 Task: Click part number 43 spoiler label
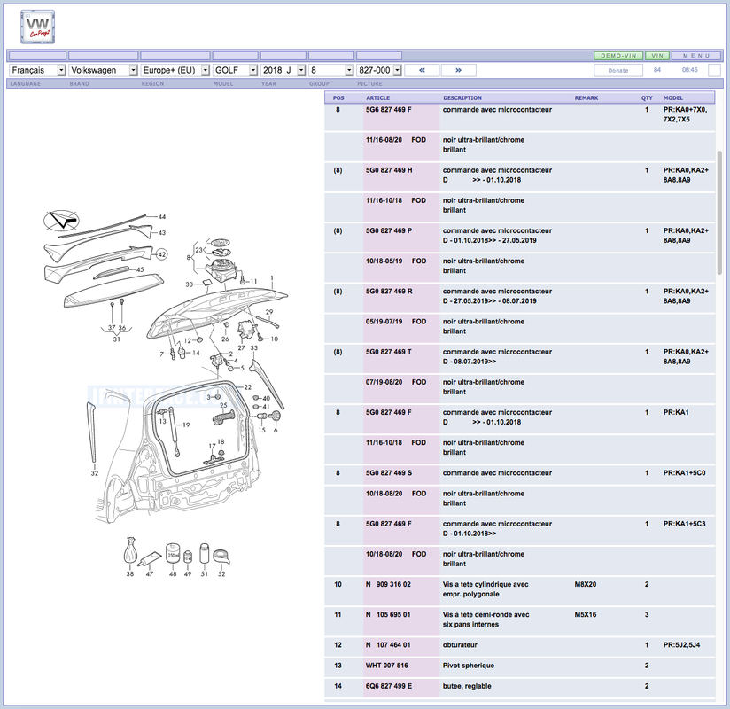[162, 232]
